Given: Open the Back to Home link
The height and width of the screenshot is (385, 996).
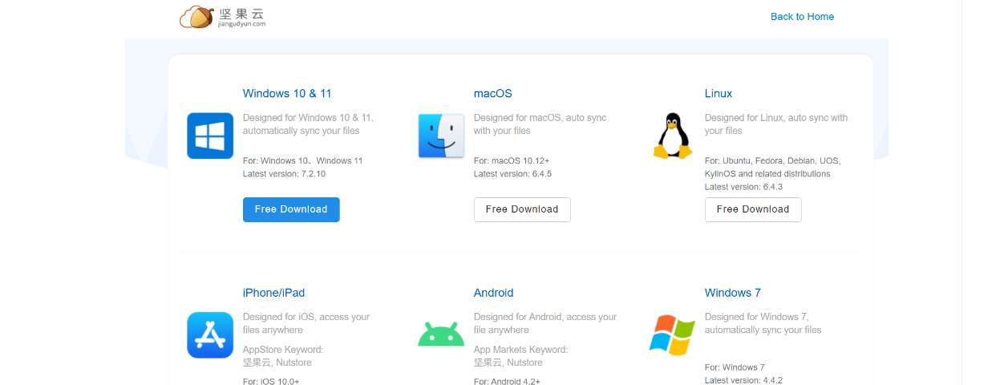Looking at the screenshot, I should 802,17.
